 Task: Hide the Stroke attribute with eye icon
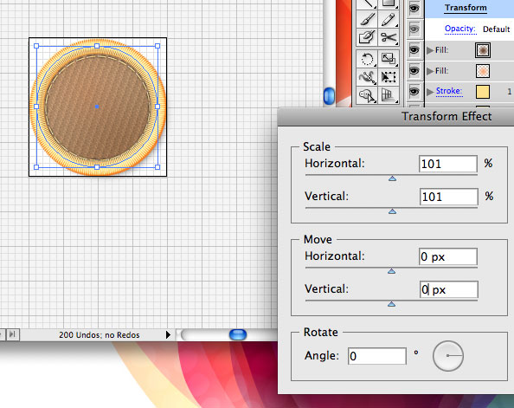(x=414, y=92)
